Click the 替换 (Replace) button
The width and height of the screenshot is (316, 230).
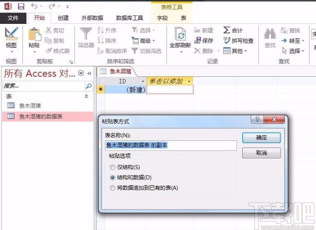(291, 30)
